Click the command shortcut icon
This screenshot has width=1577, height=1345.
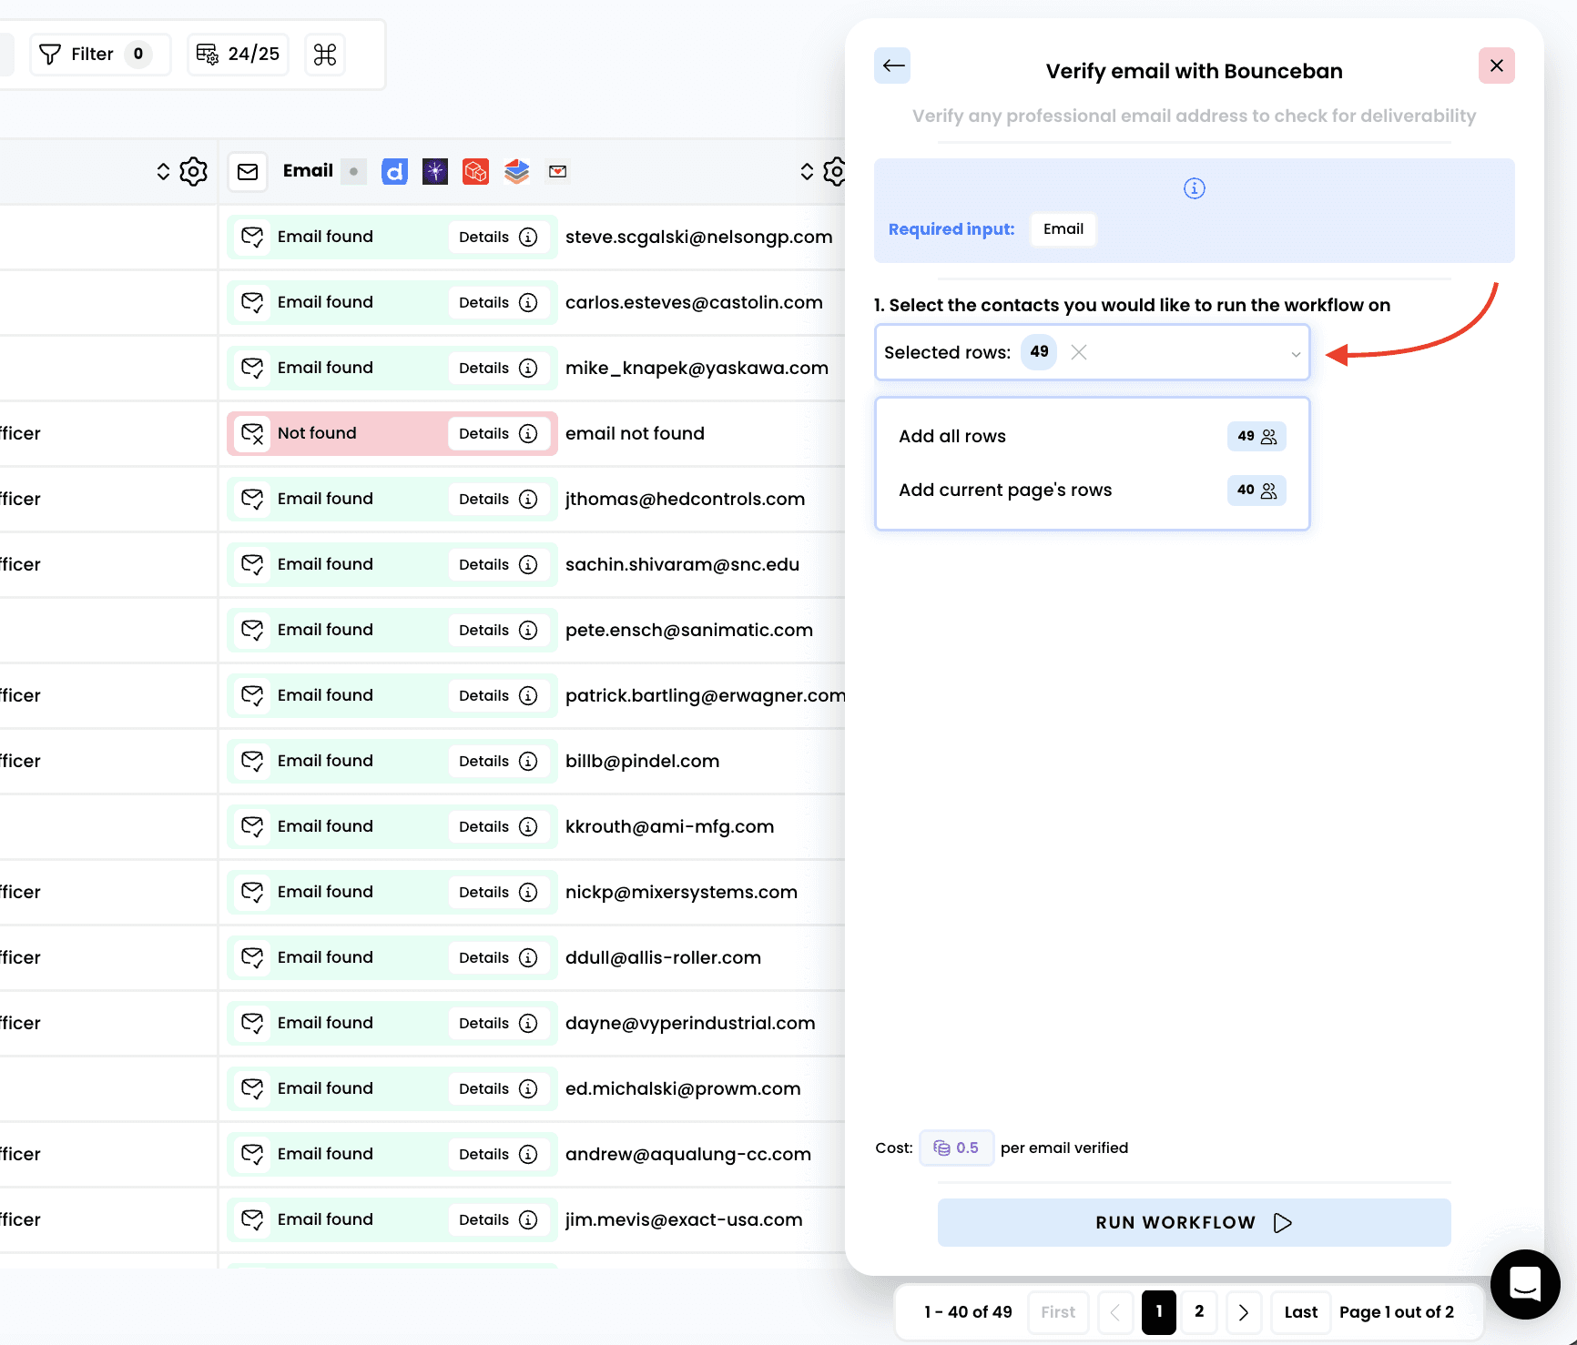point(325,55)
